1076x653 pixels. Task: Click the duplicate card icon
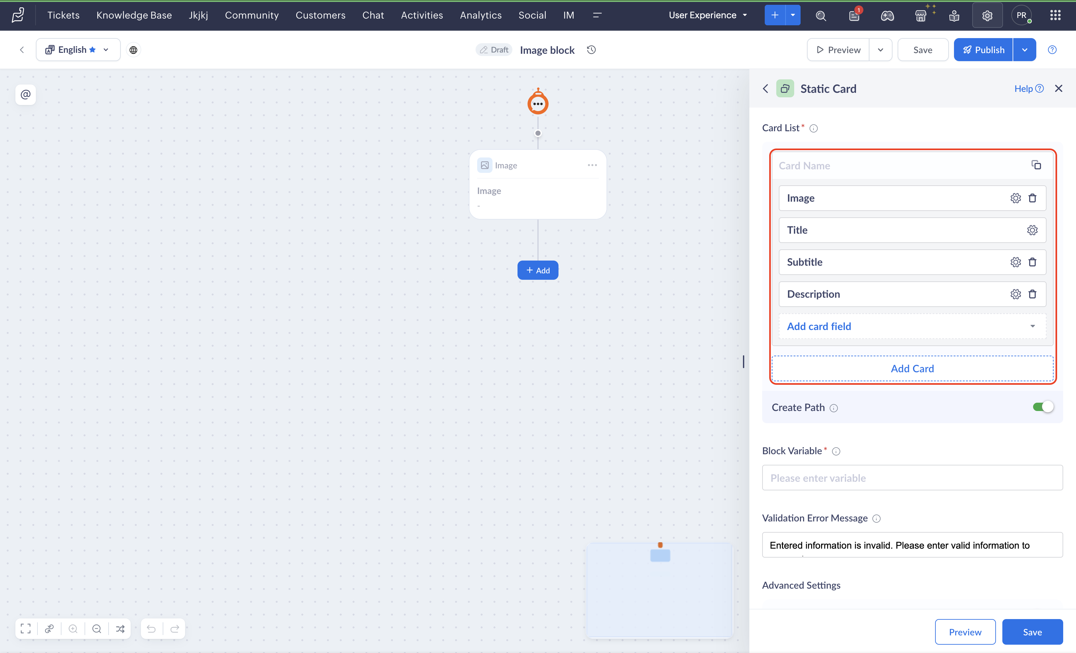tap(1036, 165)
